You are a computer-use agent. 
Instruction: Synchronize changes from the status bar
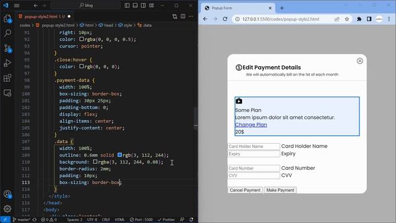(x=35, y=219)
